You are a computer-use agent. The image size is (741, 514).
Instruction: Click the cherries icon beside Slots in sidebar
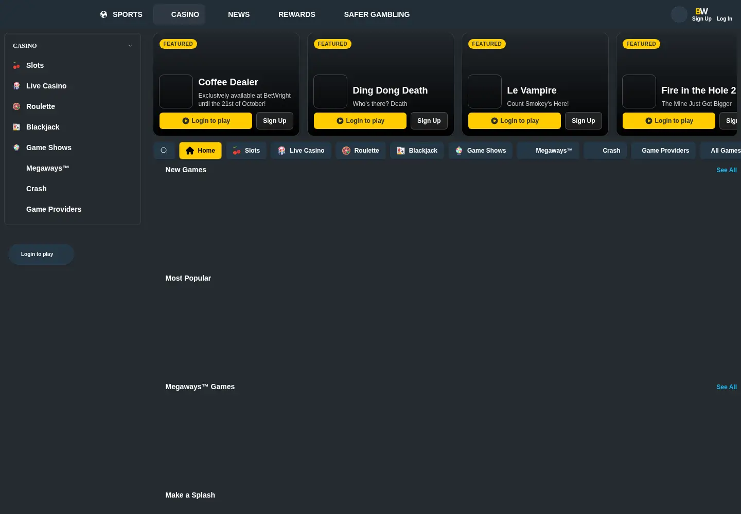click(16, 65)
